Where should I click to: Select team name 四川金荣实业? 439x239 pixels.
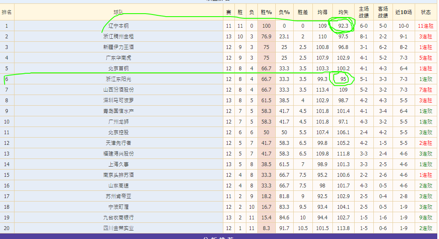click(x=118, y=228)
